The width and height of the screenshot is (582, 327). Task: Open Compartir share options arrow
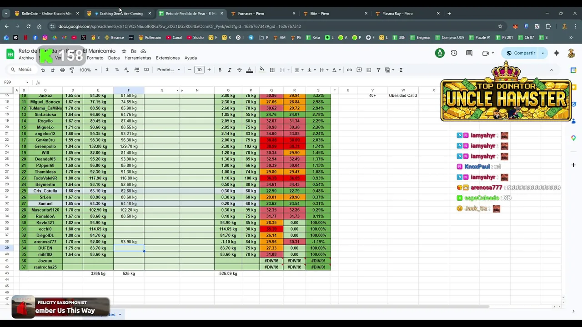(543, 53)
